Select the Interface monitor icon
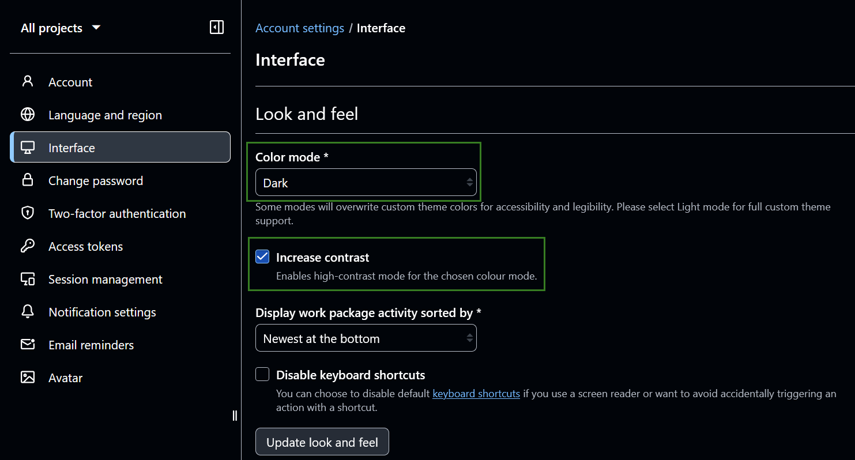The image size is (855, 460). point(28,147)
